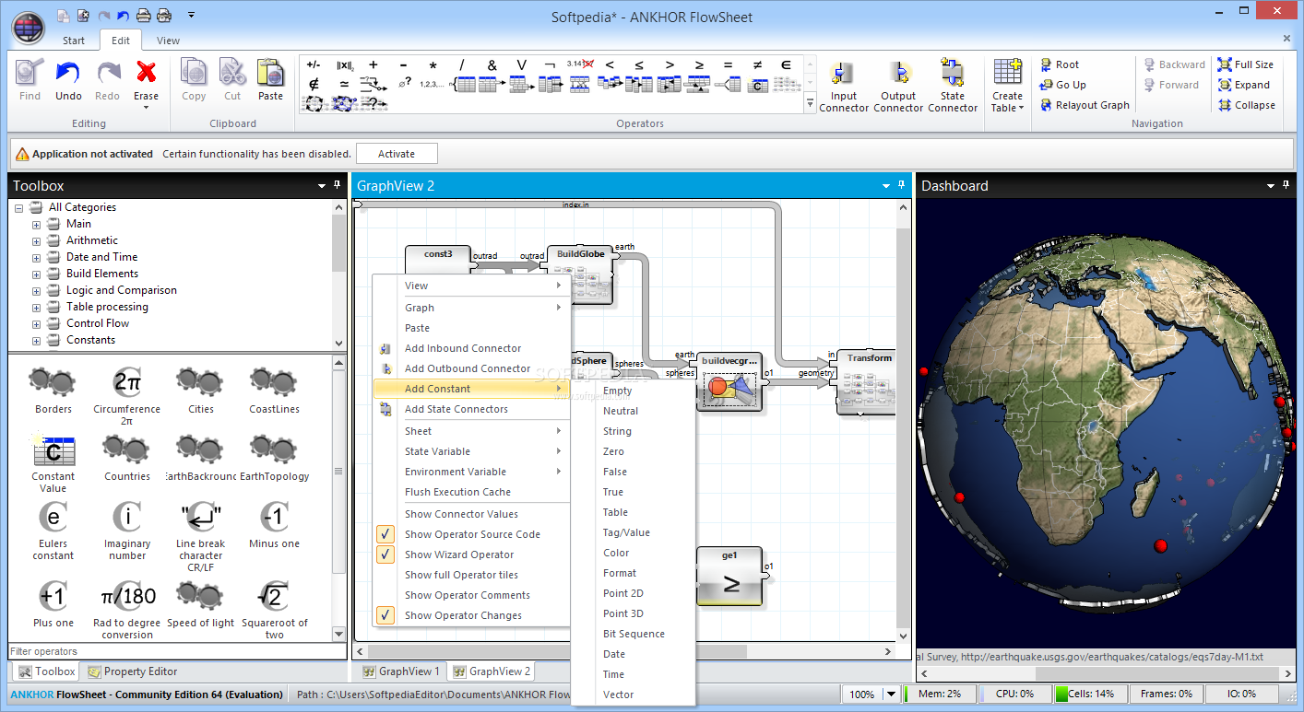This screenshot has width=1304, height=712.
Task: Expand the Table processing category
Action: click(37, 307)
